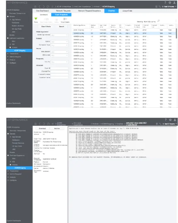Open the Network Request Snapshots tab
Image resolution: width=178 pixels, height=223 pixels.
[x=89, y=11]
